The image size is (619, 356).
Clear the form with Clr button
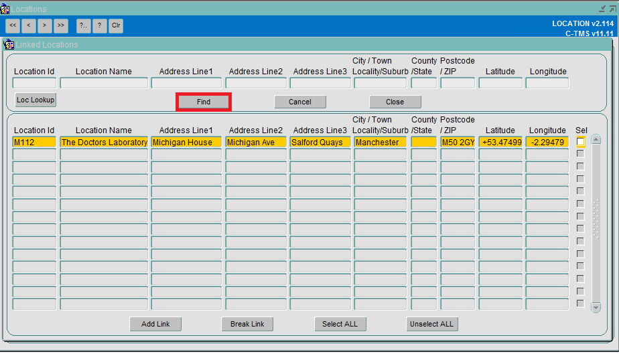click(x=116, y=25)
